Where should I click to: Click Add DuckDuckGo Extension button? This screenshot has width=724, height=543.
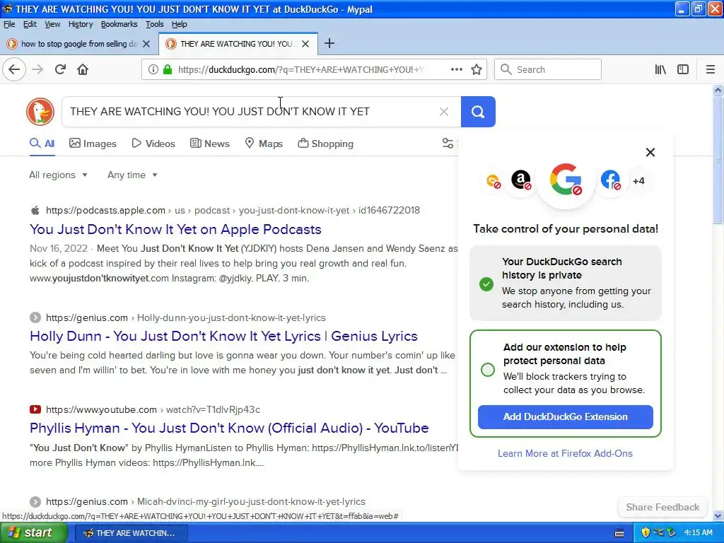[565, 416]
